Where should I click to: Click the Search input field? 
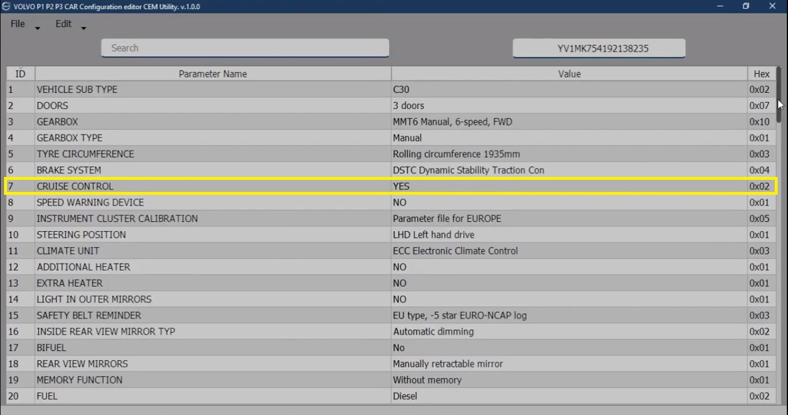[x=245, y=48]
